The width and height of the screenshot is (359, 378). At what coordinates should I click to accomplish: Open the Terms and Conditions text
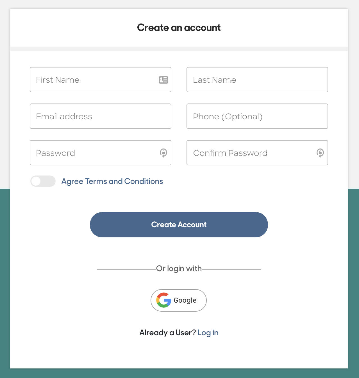pos(112,181)
